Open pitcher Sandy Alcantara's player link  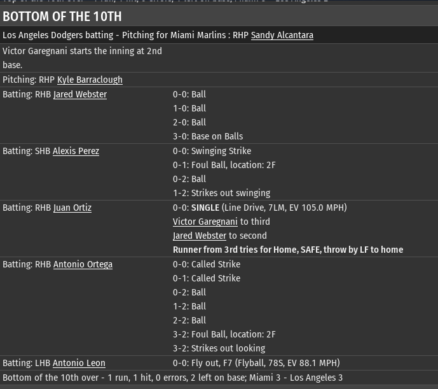(282, 36)
